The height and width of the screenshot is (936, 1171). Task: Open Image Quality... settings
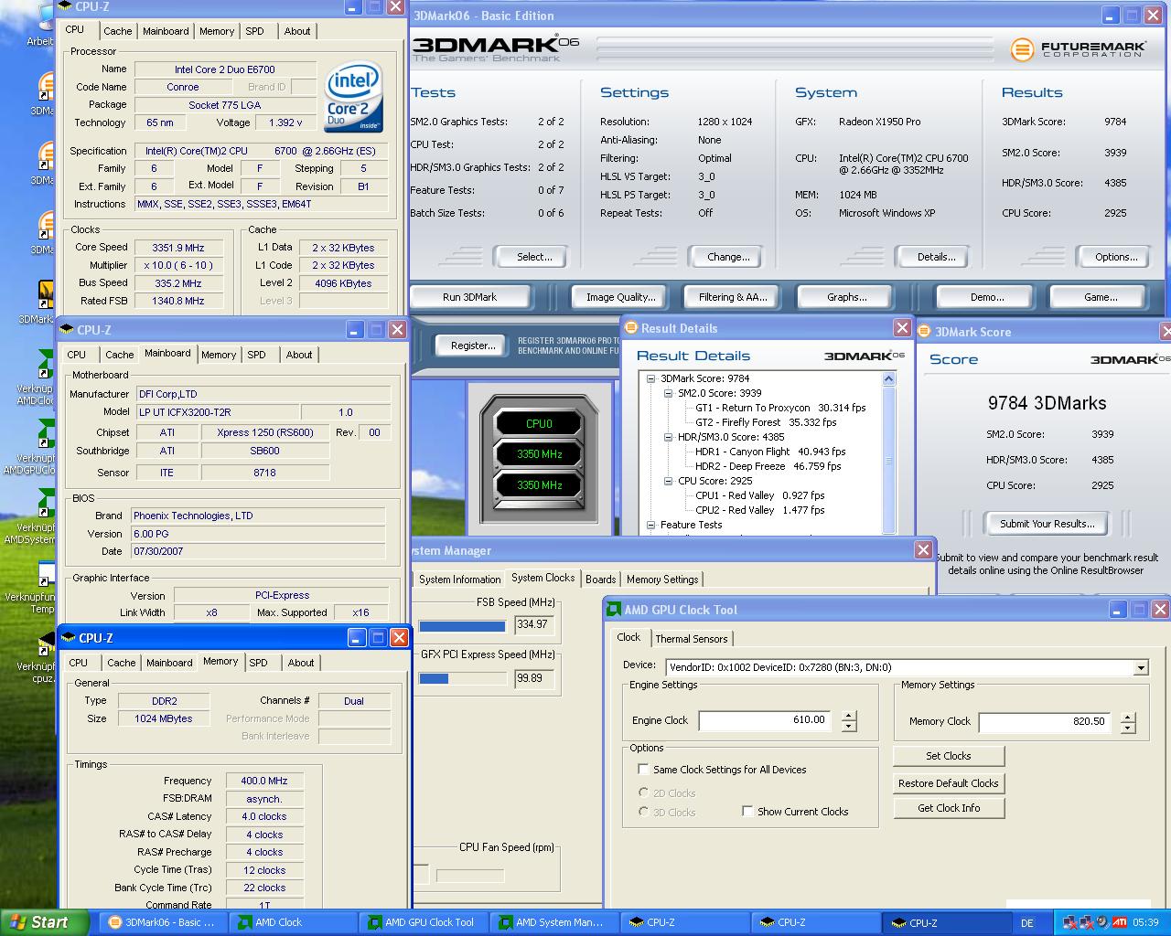[620, 297]
